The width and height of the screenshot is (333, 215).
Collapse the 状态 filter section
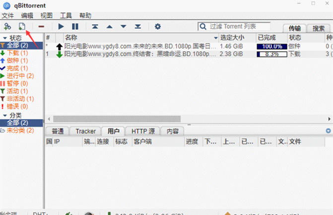point(4,38)
